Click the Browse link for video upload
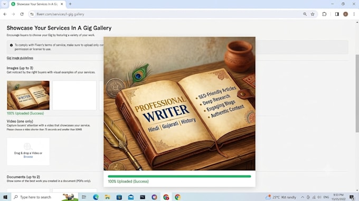The height and width of the screenshot is (201, 359). coord(28,157)
